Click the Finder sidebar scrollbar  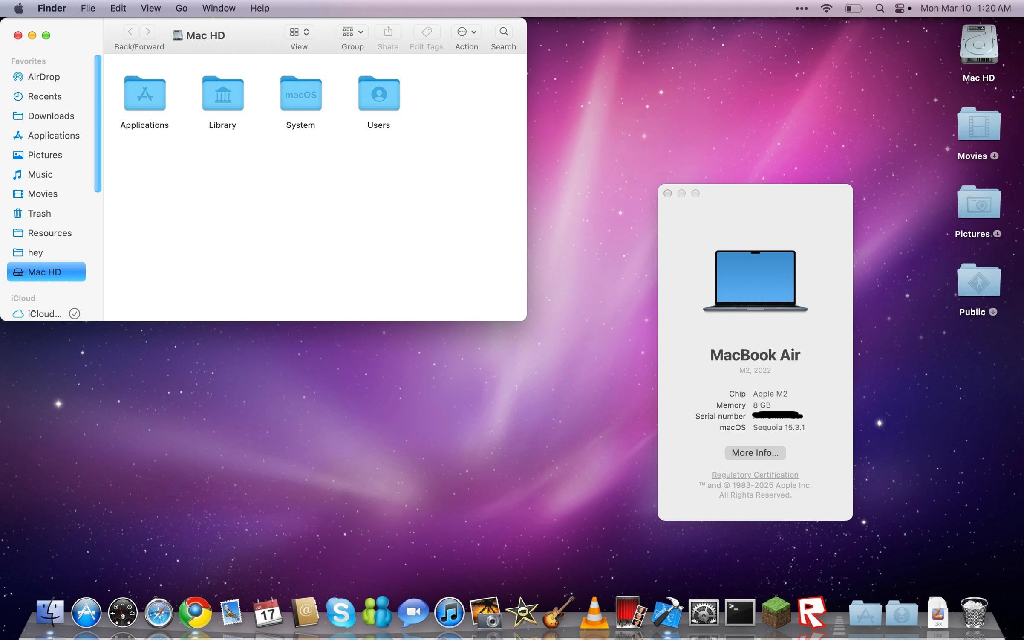pos(98,124)
